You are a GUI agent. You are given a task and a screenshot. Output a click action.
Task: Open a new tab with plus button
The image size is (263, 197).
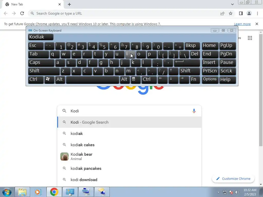(69, 4)
